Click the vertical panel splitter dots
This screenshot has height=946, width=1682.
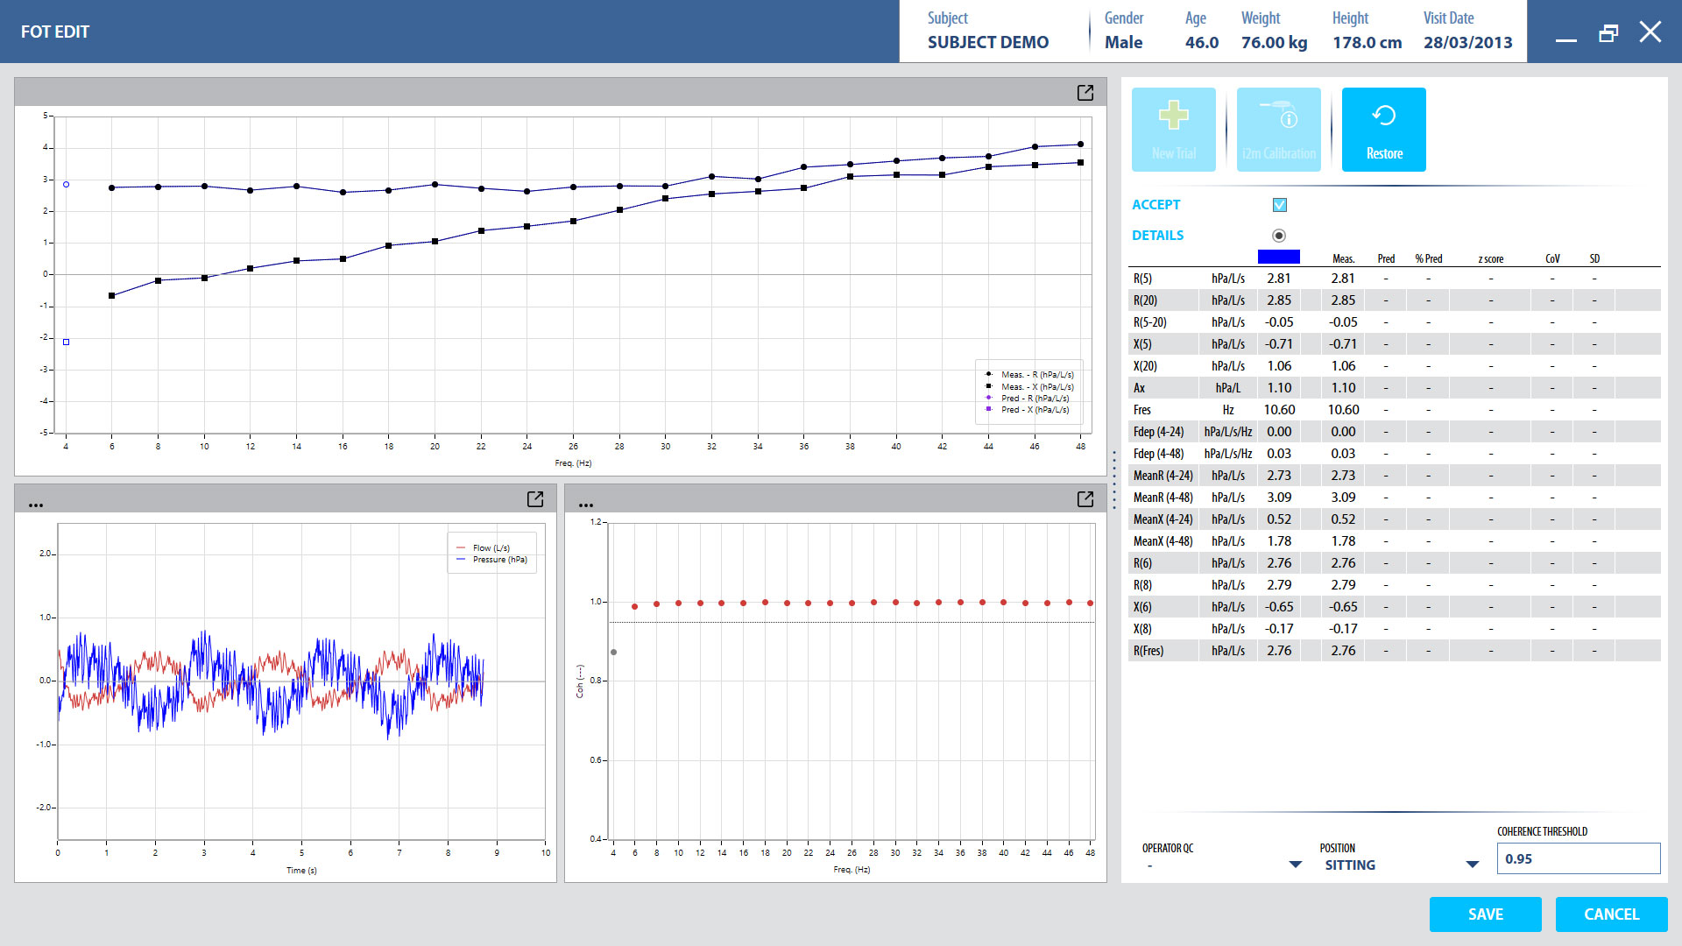pyautogui.click(x=1114, y=480)
